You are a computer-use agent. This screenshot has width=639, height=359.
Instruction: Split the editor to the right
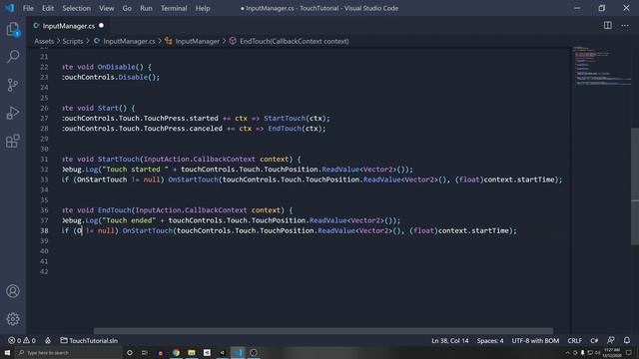point(608,25)
